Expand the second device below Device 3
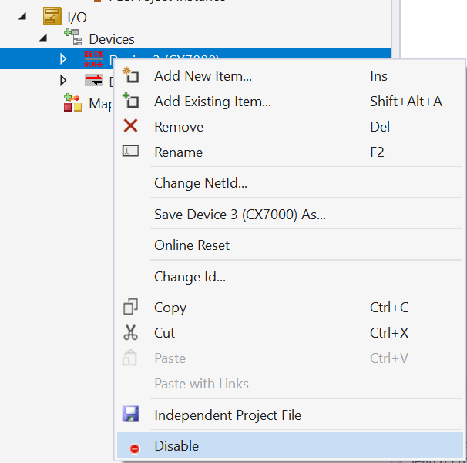 pyautogui.click(x=63, y=81)
